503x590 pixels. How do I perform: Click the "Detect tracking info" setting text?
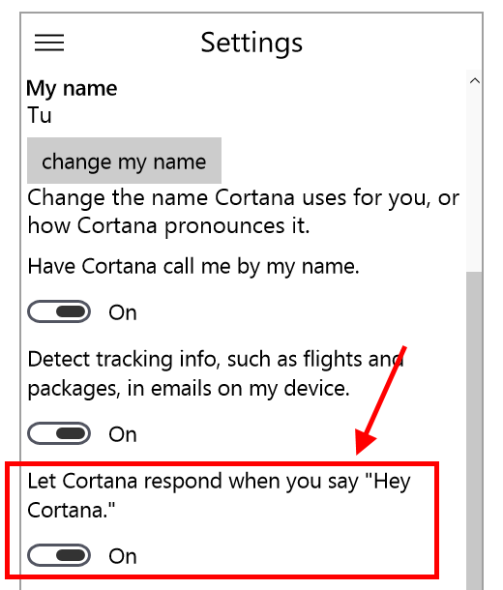[216, 373]
